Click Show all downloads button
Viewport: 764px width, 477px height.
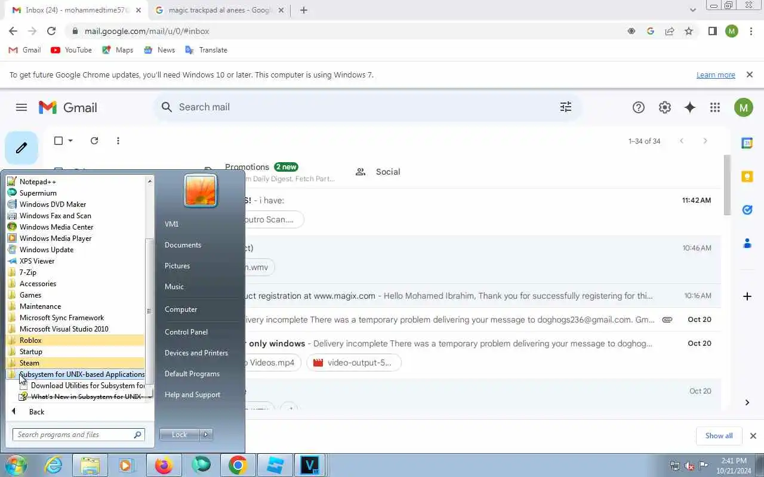click(x=719, y=436)
